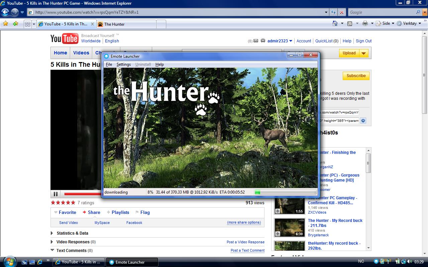The height and width of the screenshot is (267, 428).
Task: Open the Favorites Center star icon
Action: pyautogui.click(x=5, y=24)
